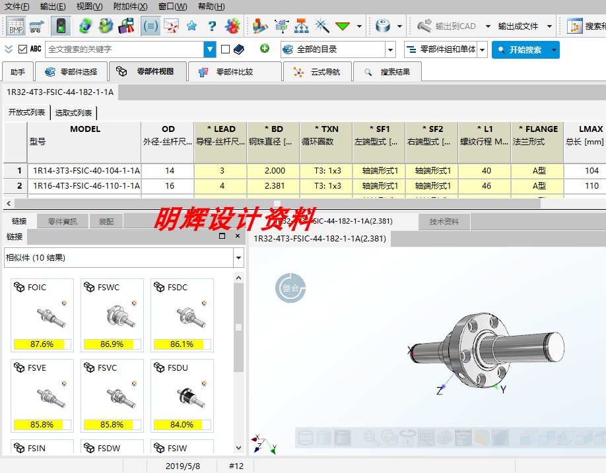Switch to the 助手 tab

coord(18,72)
